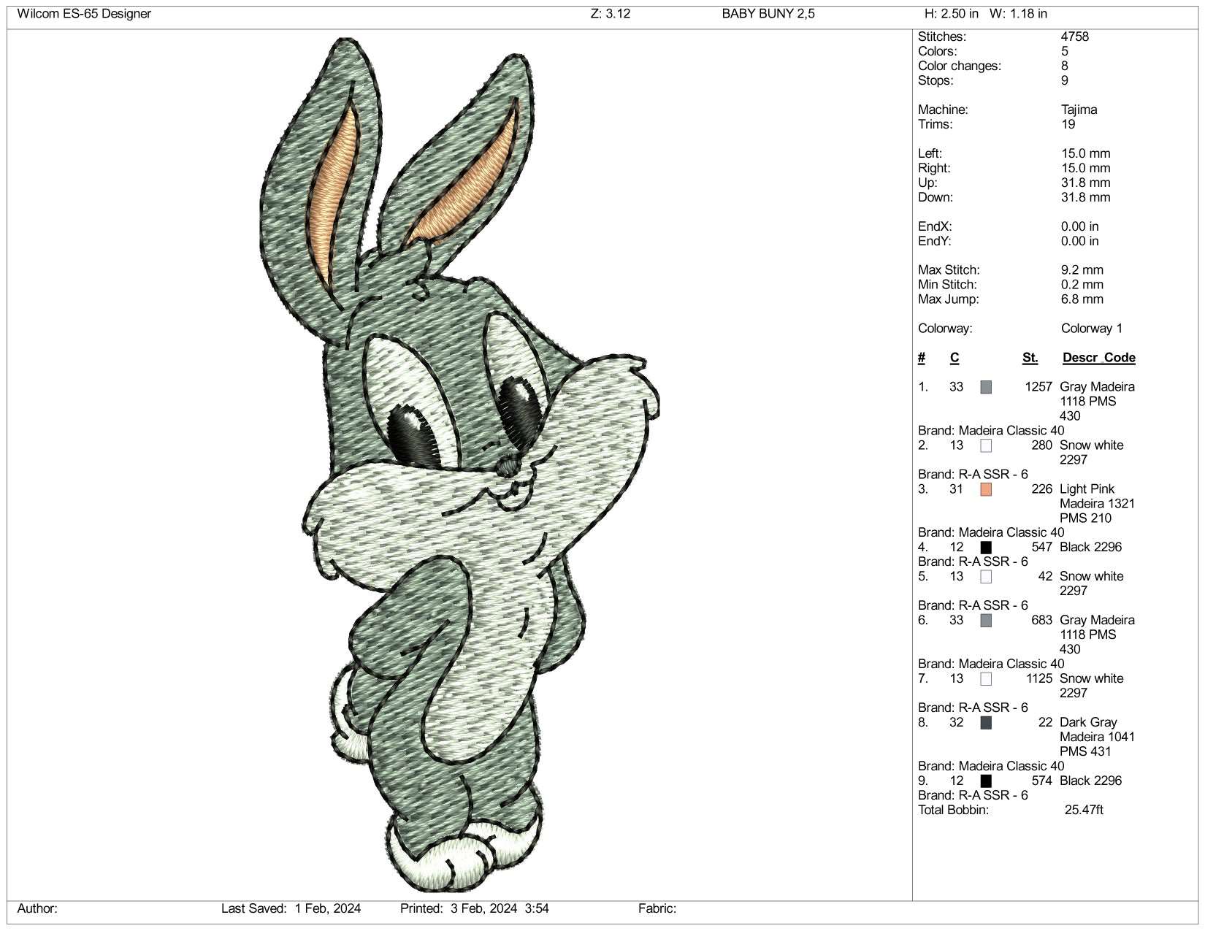The height and width of the screenshot is (931, 1205).
Task: Click the 'Total Bobbin:' label
Action: click(953, 811)
